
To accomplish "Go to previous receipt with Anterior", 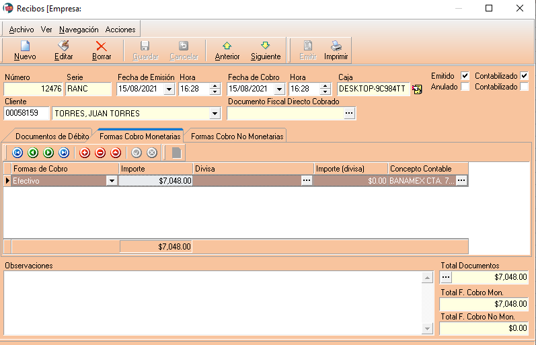I will pyautogui.click(x=227, y=46).
